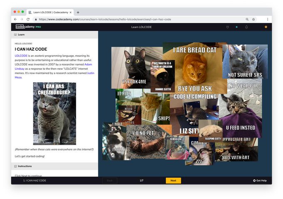Click the zoom magnifier icon in address bar
The width and height of the screenshot is (283, 199).
coord(247,19)
